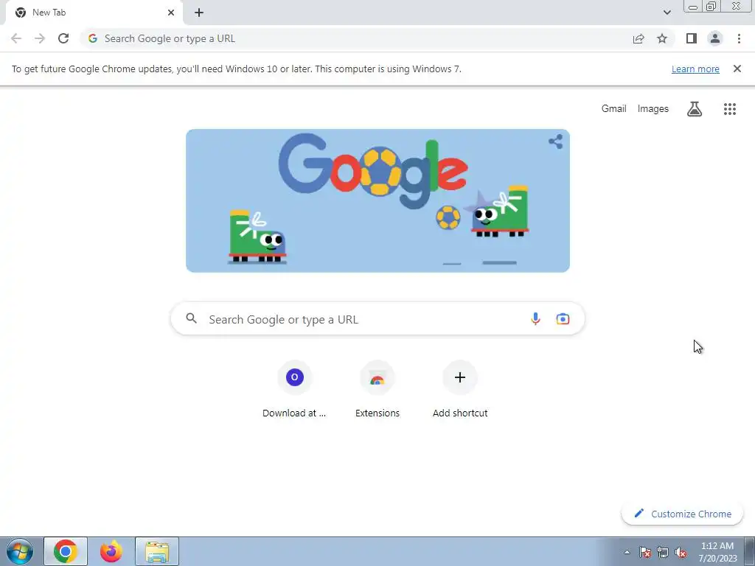Click the football Google Doodle image
The height and width of the screenshot is (566, 755).
point(377,200)
